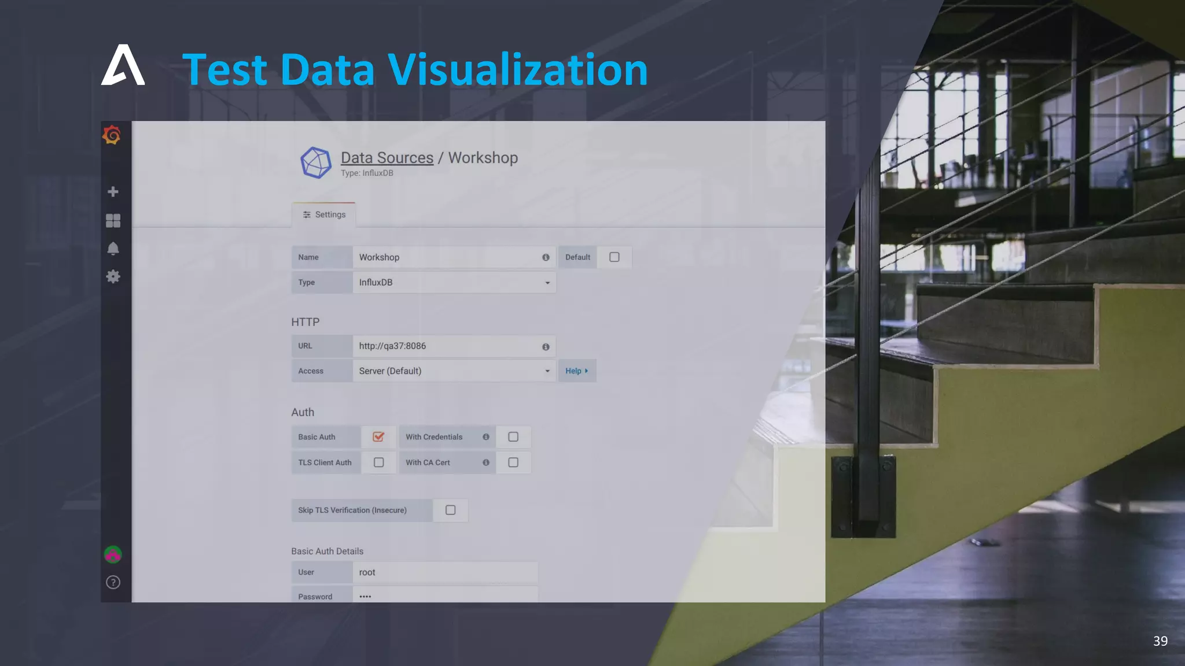Click the Skip TLS Verification (Insecure) label
This screenshot has width=1185, height=666.
point(352,510)
